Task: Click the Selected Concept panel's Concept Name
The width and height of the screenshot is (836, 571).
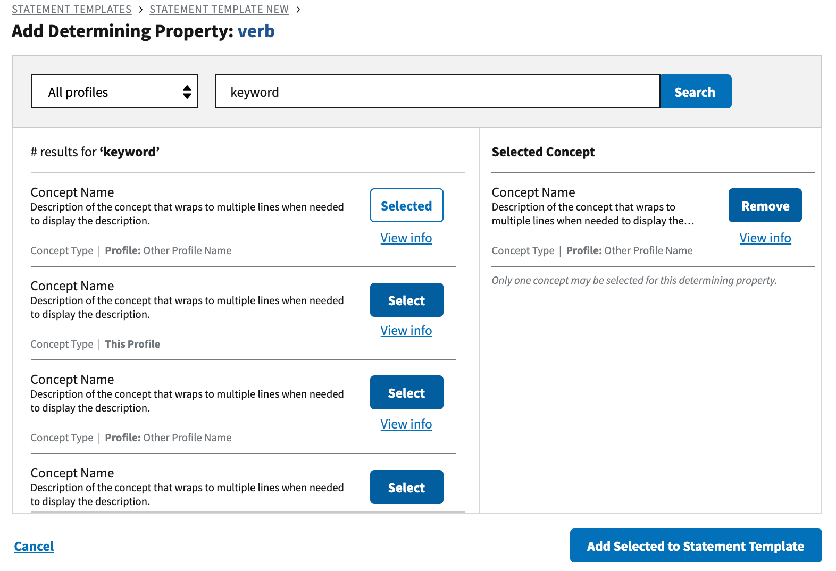Action: pos(533,192)
